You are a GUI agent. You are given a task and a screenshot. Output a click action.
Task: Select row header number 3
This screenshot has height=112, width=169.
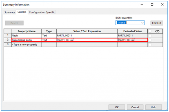coord(8,44)
